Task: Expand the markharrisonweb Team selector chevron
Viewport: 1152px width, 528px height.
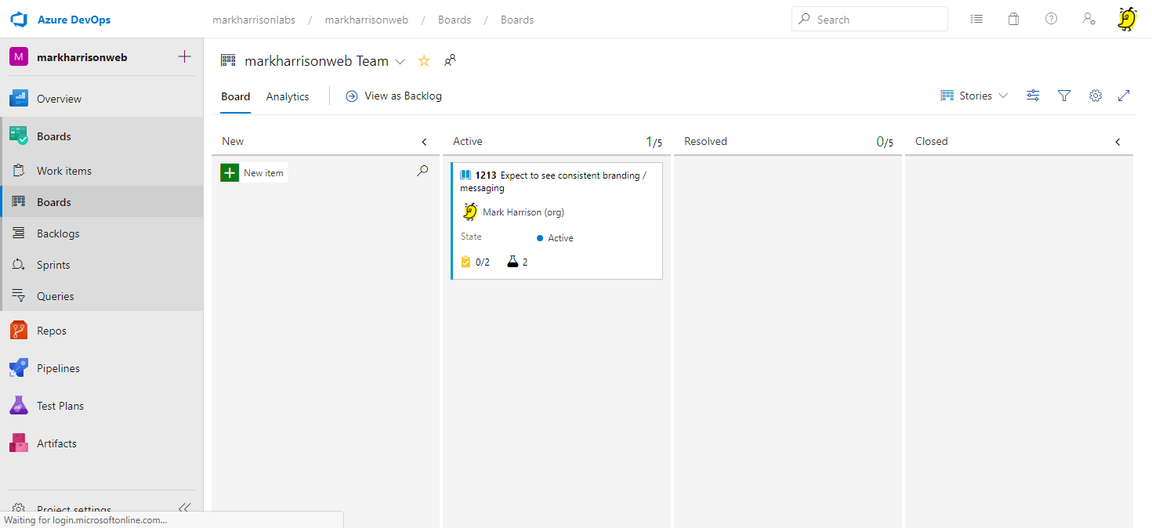Action: 400,61
